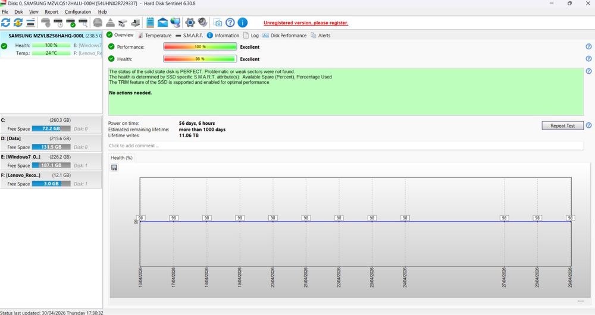Open the blue notepad report icon

[x=151, y=23]
